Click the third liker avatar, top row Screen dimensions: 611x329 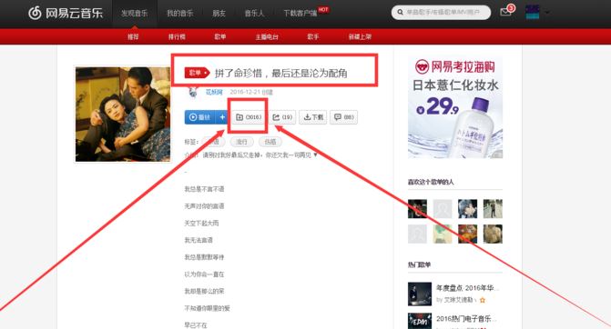click(468, 209)
